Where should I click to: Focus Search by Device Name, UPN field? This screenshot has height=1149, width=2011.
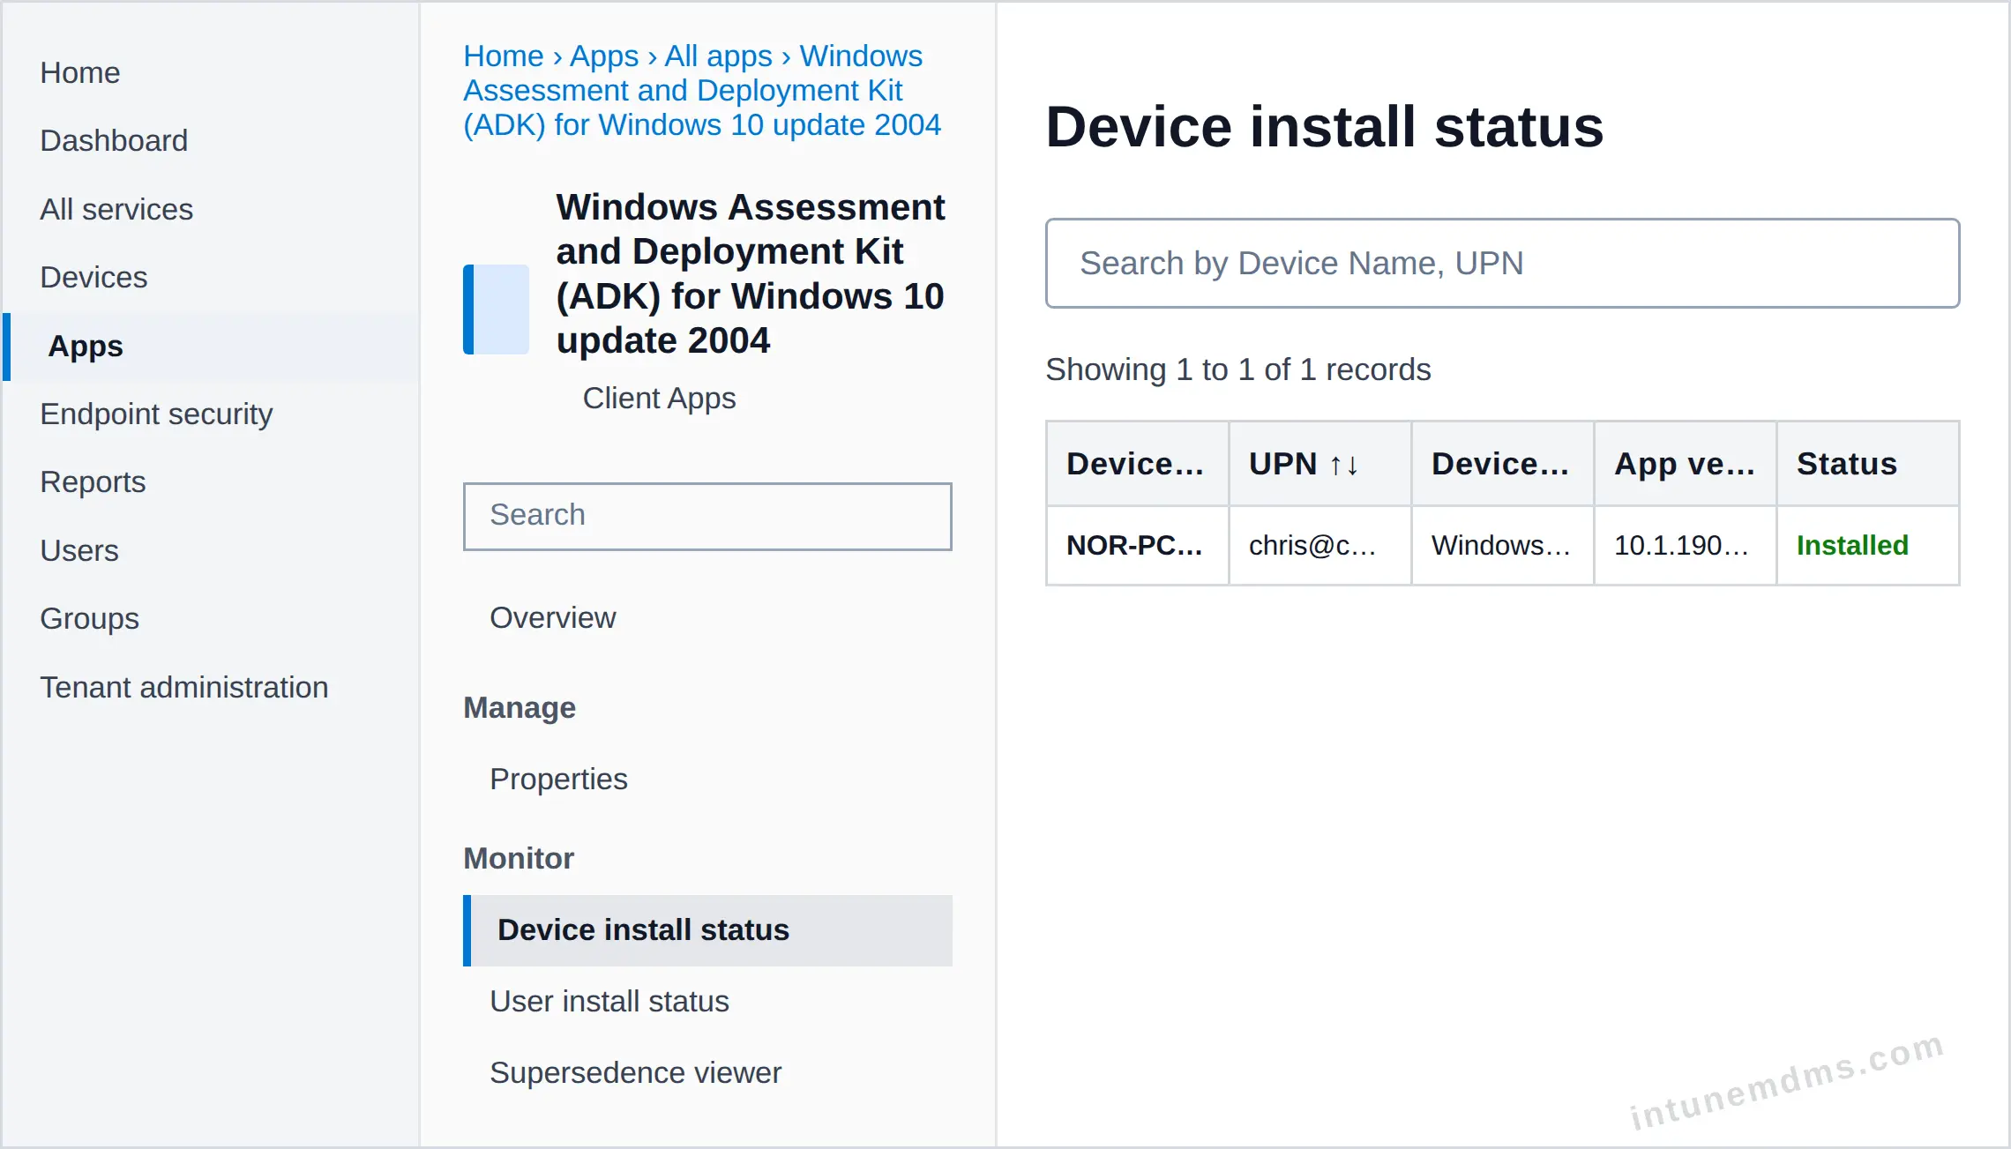click(x=1502, y=264)
